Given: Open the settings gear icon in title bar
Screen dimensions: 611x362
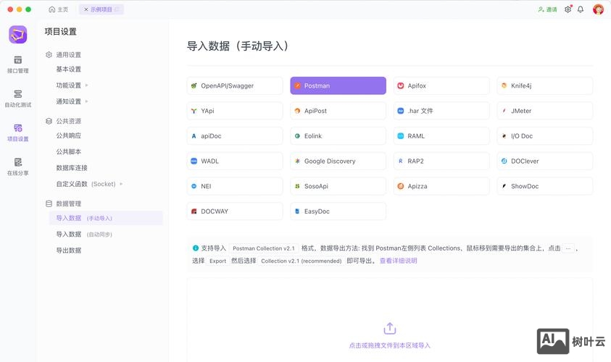Looking at the screenshot, I should (x=568, y=9).
